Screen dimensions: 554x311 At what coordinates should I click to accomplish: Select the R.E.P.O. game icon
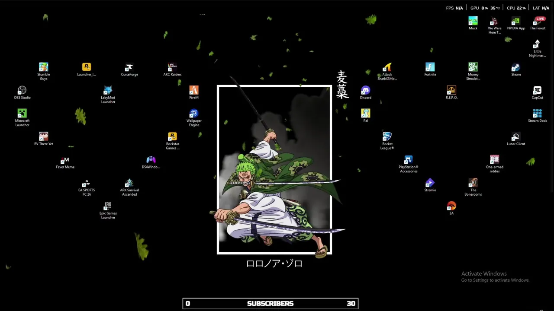coord(451,92)
